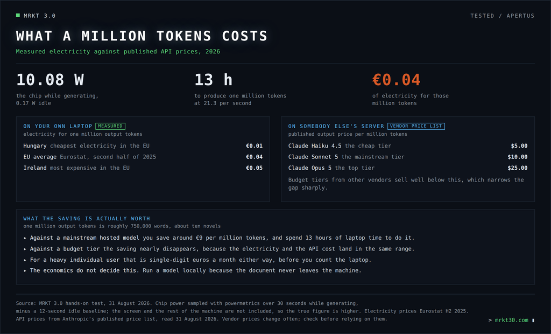
Task: Click the VENDOR PRICE LIST badge
Action: click(x=416, y=126)
